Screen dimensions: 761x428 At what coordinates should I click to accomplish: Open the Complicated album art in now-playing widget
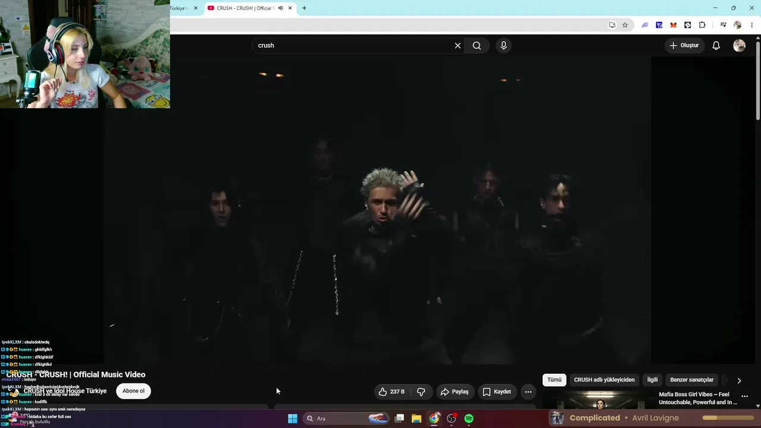pyautogui.click(x=557, y=418)
